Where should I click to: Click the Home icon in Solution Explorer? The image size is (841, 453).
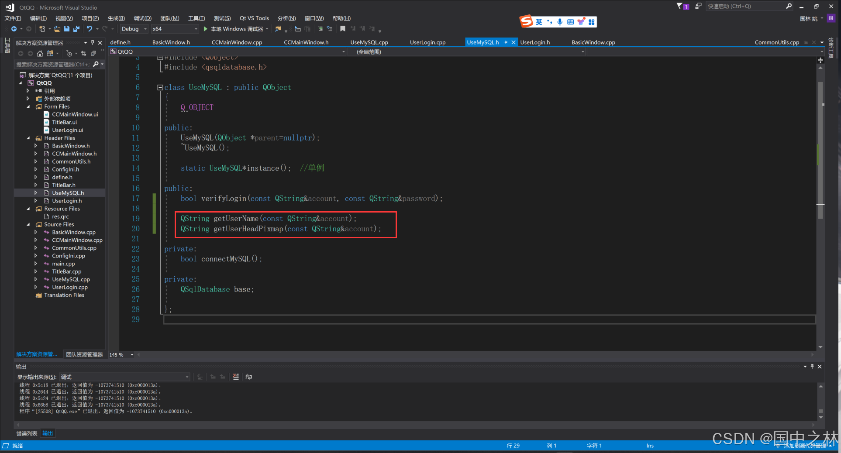(40, 54)
